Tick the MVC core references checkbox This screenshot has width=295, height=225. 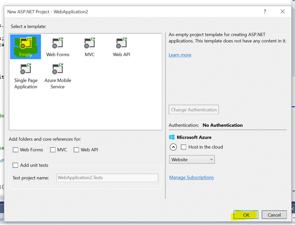point(53,150)
